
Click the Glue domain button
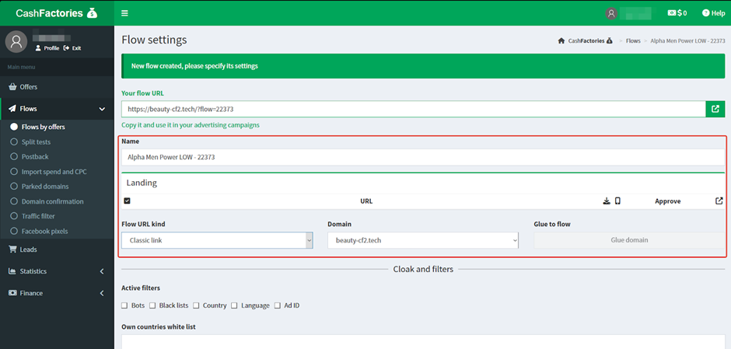tap(629, 240)
